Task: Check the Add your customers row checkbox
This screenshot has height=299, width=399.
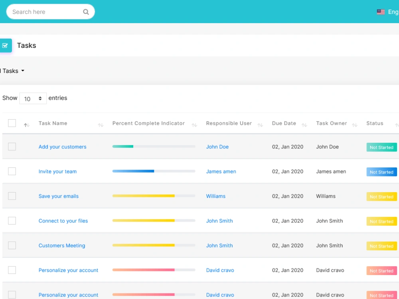Action: 12,147
